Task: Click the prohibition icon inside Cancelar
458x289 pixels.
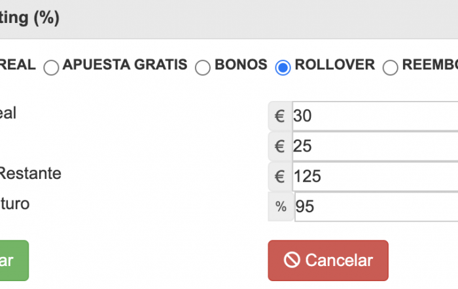Action: point(292,260)
